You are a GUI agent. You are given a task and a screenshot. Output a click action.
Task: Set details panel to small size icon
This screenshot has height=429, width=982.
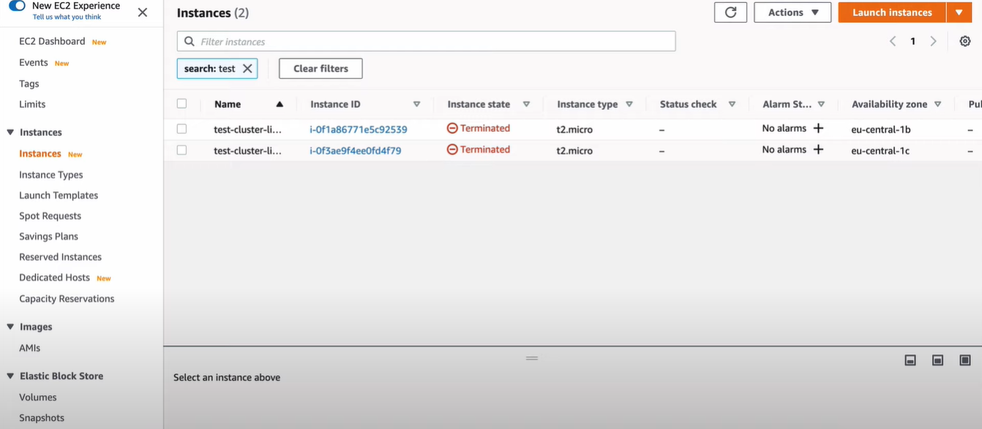click(x=910, y=360)
